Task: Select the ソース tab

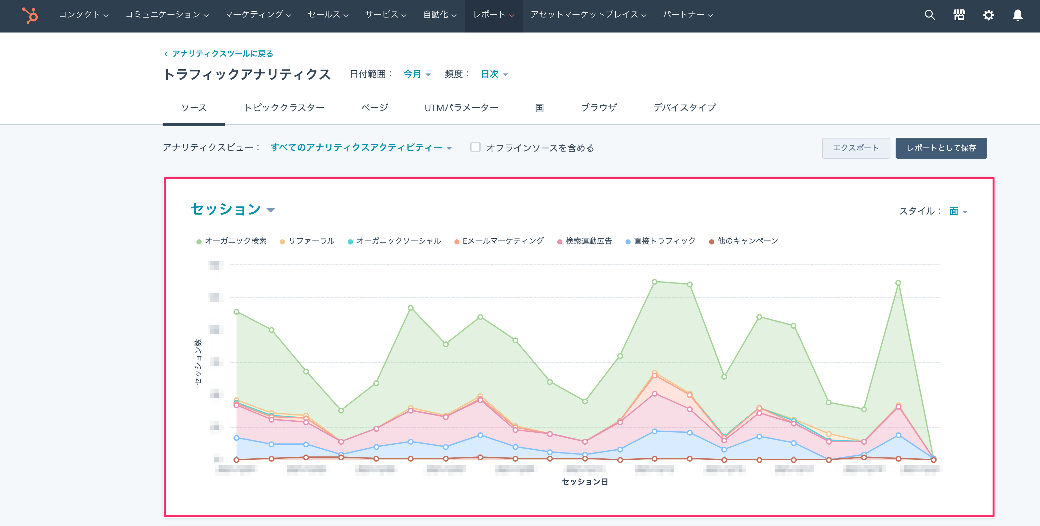Action: pyautogui.click(x=194, y=108)
